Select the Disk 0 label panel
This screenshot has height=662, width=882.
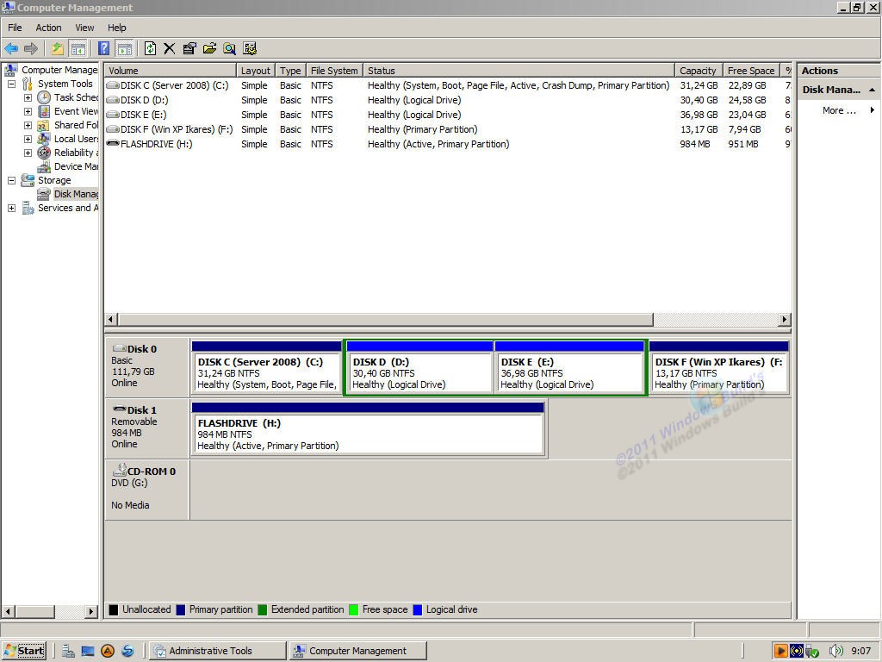(146, 366)
